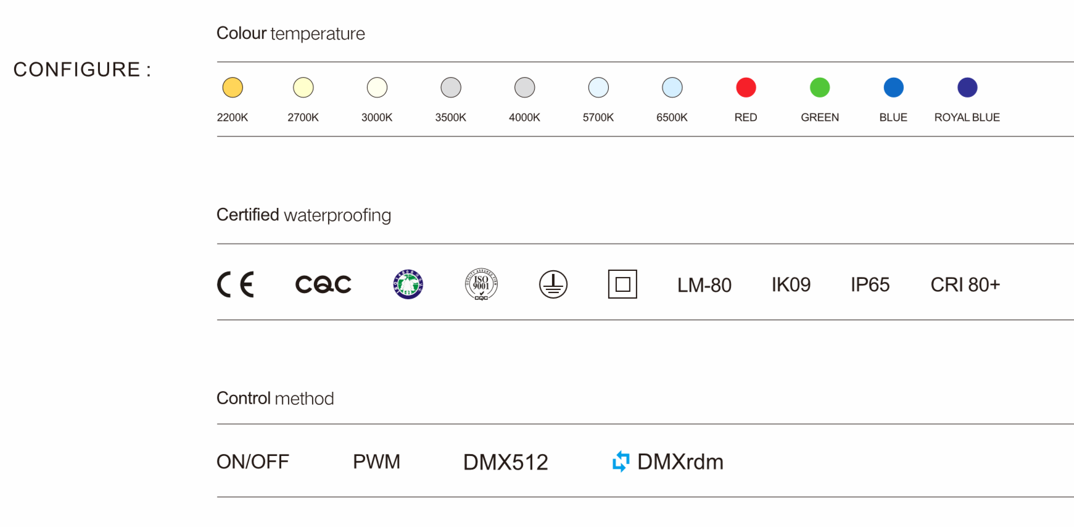Click the CE certification mark
The height and width of the screenshot is (527, 1074).
pos(236,284)
